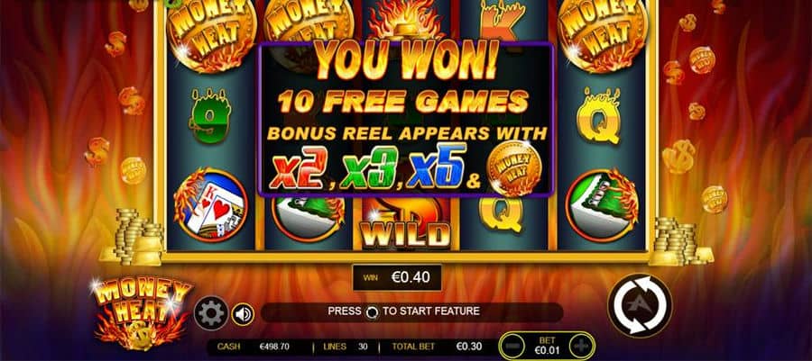Select the King of hearts cards symbol
This screenshot has width=812, height=361.
pyautogui.click(x=211, y=204)
